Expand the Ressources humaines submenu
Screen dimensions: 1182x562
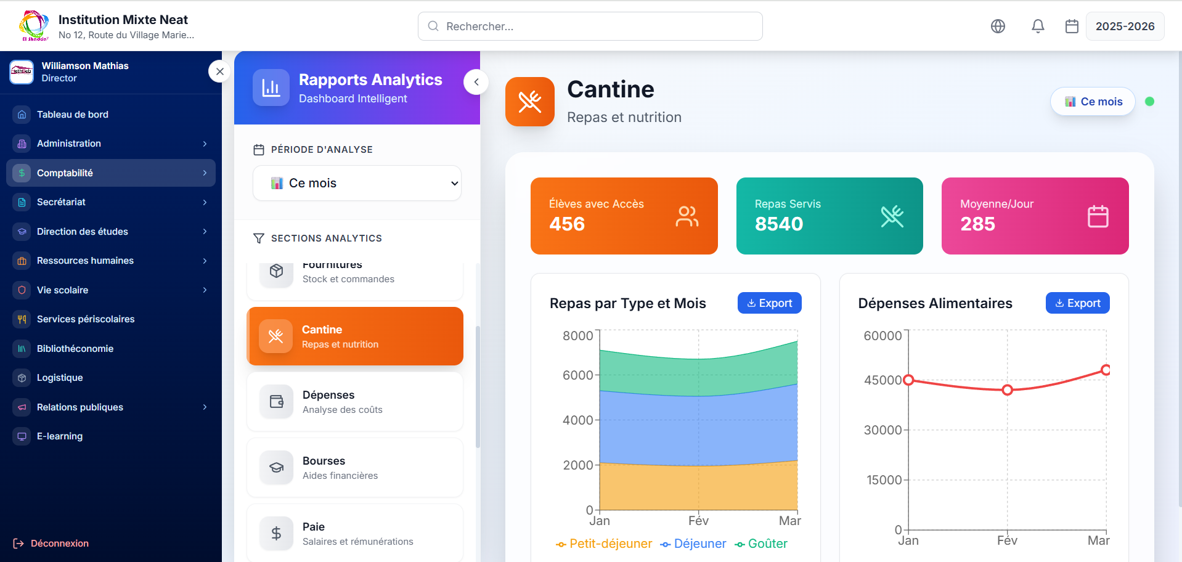pos(111,261)
